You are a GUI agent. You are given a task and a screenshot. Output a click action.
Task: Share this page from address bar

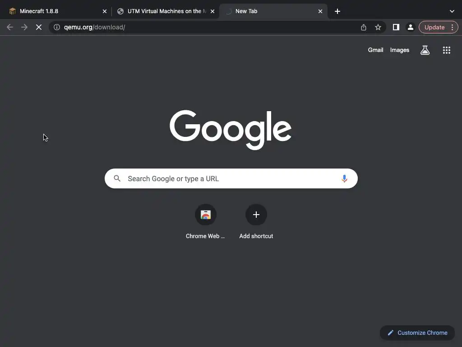point(364,27)
